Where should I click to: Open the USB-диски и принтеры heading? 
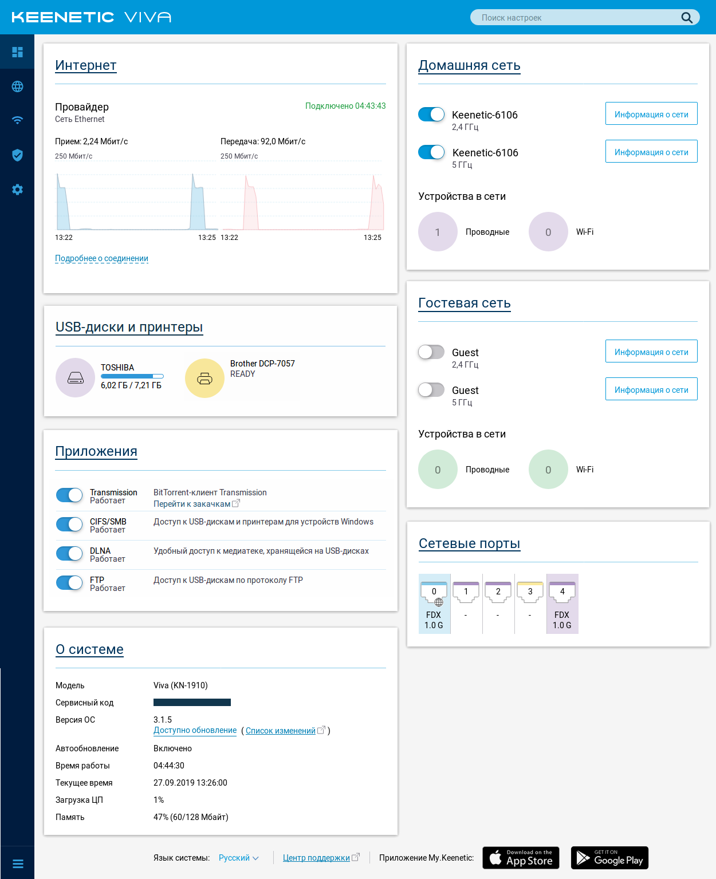pyautogui.click(x=129, y=327)
